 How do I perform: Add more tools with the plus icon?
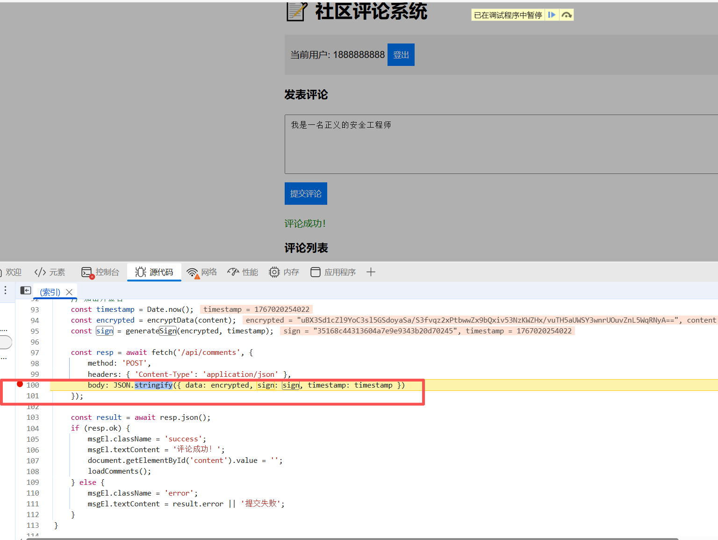point(371,272)
